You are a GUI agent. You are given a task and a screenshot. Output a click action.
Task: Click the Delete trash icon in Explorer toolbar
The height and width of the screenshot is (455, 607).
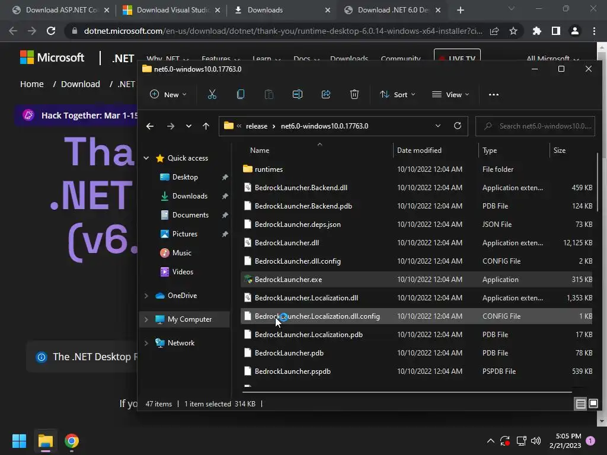(354, 94)
